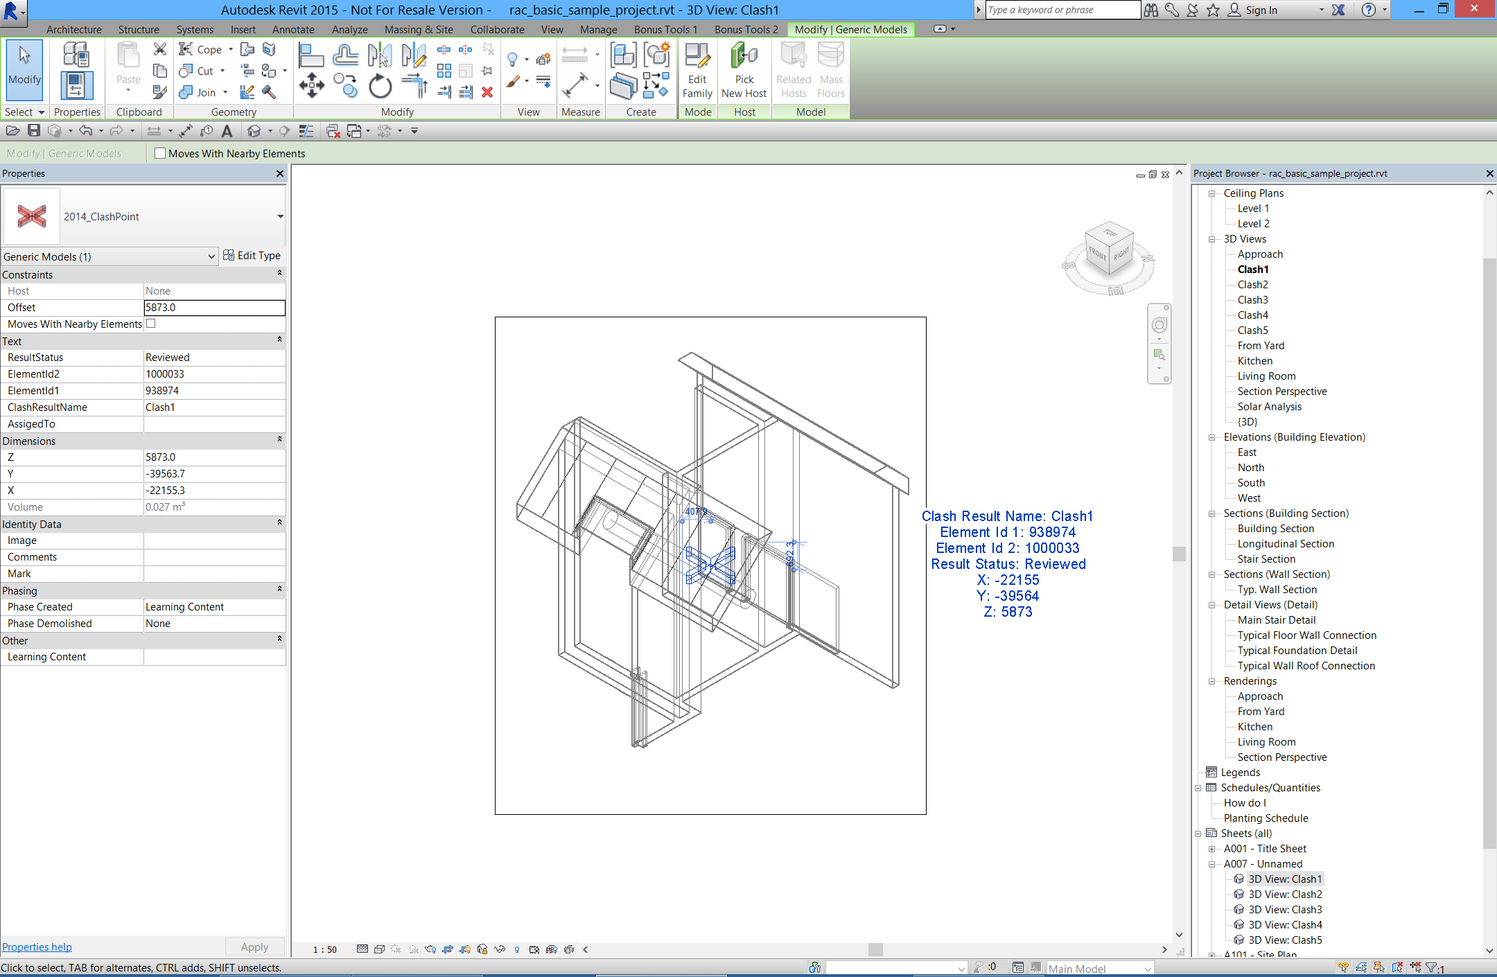Collapse the Elevations (Building Elevation) tree node
The height and width of the screenshot is (977, 1497).
(1211, 437)
